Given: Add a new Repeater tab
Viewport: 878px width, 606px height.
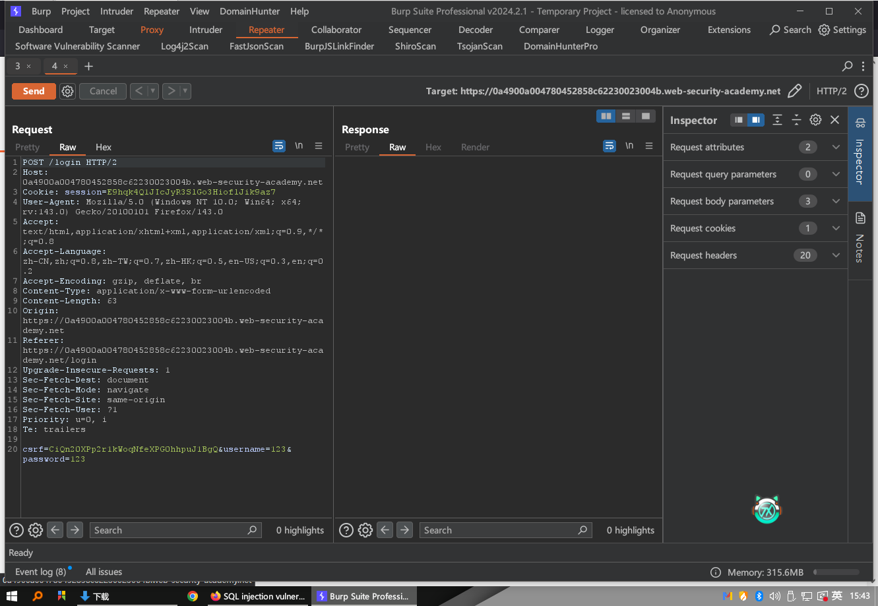Looking at the screenshot, I should point(88,66).
